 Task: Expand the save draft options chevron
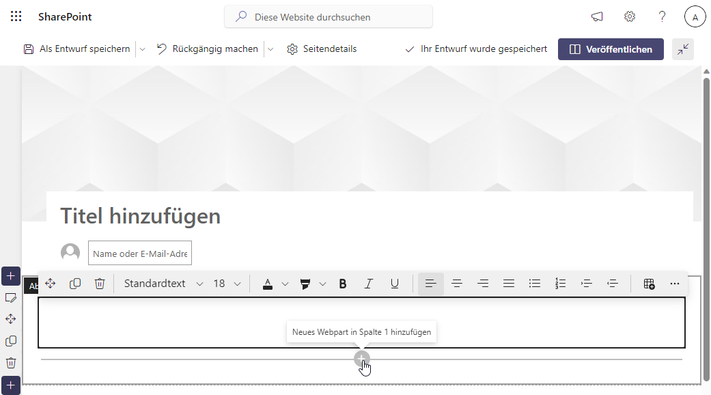coord(142,49)
